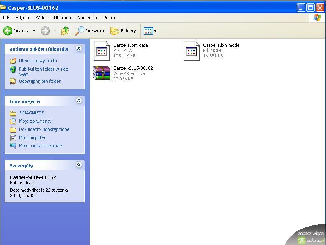Open the Ulubione menu
Screen dimensions: 326x245
pos(63,18)
